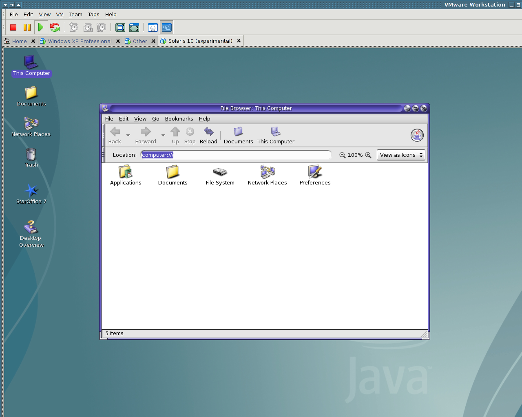The height and width of the screenshot is (417, 522).
Task: Click the This Computer toolbar button
Action: [x=276, y=135]
